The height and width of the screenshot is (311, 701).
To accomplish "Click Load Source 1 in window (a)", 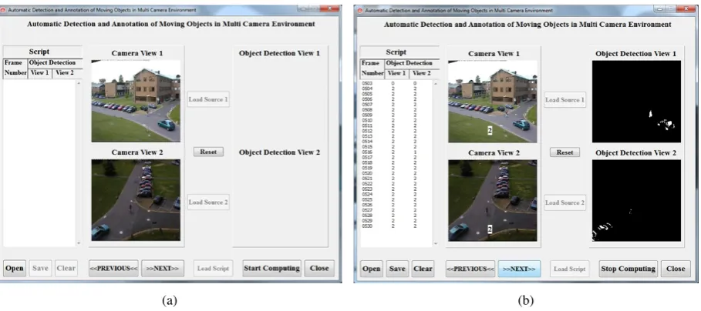I will 208,99.
